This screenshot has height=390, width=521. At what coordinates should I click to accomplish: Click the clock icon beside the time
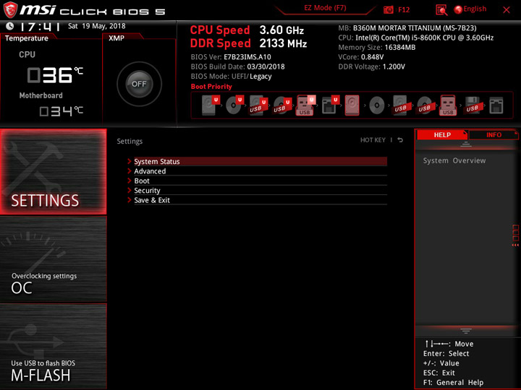point(10,26)
